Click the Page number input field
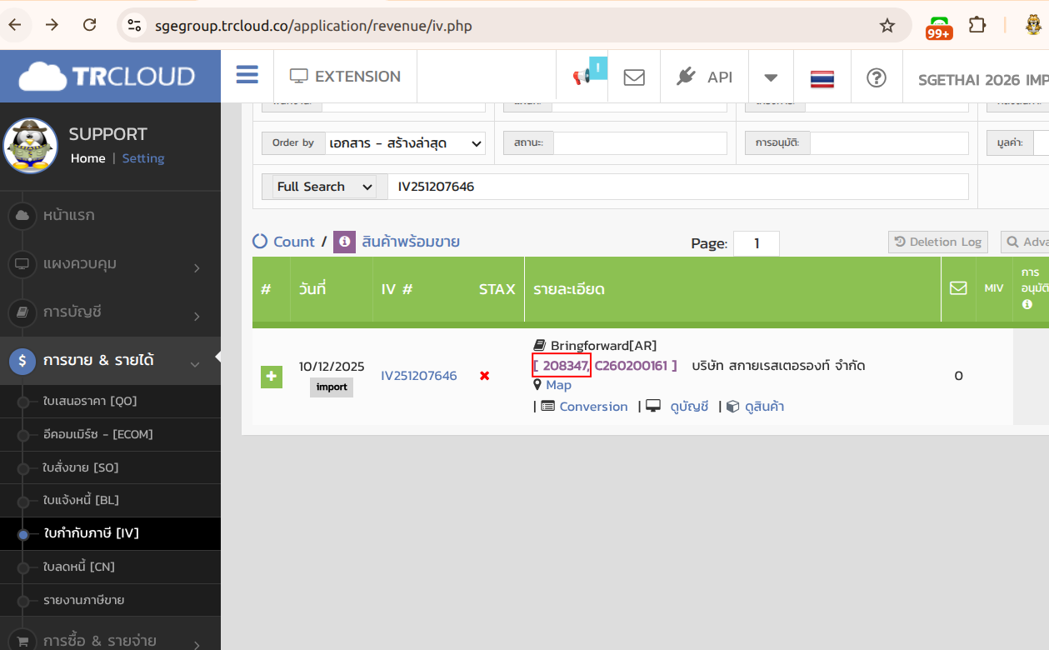 click(x=756, y=243)
